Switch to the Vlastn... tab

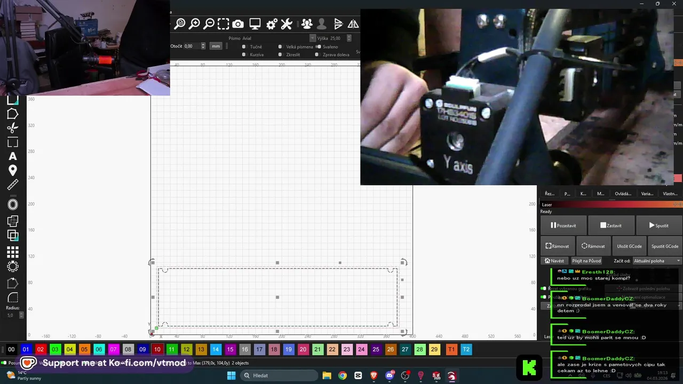point(670,194)
